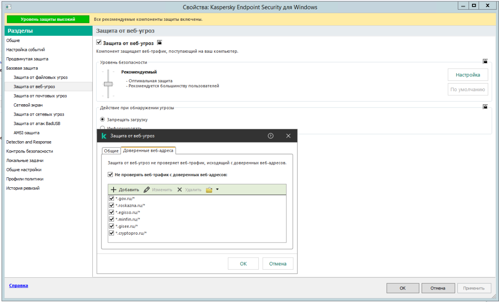
Task: Click window system icon in main title bar
Action: click(9, 7)
